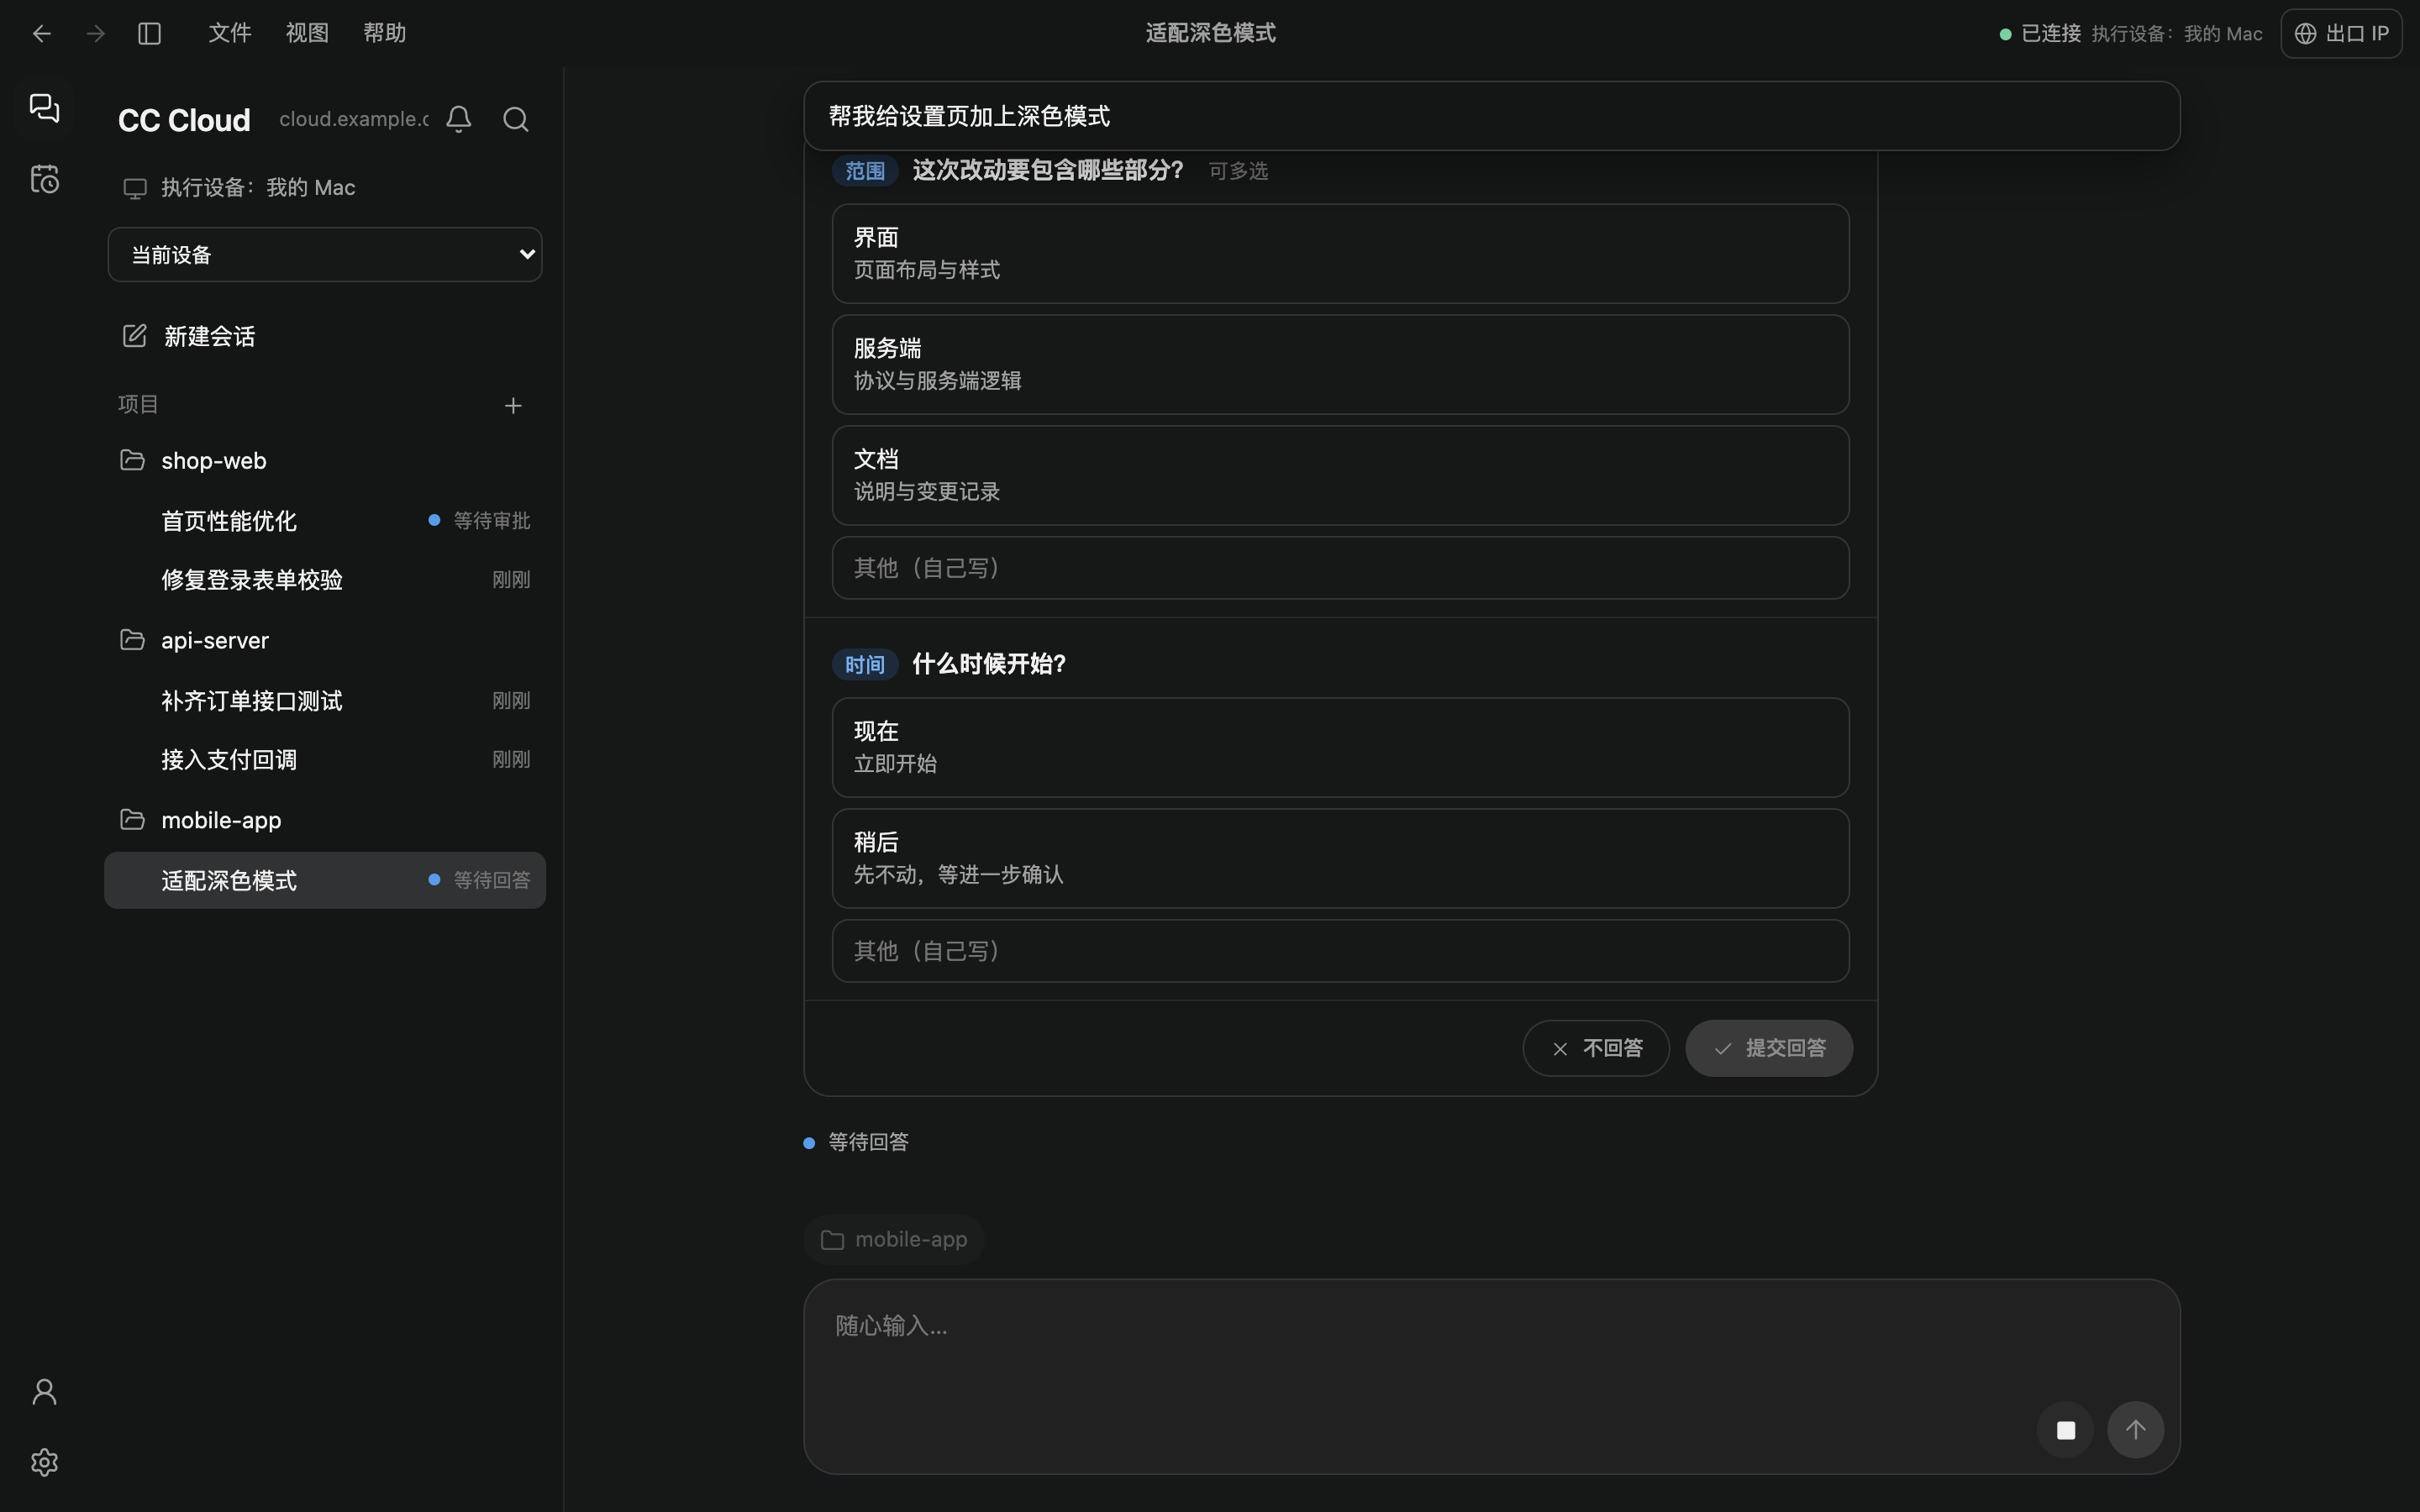Click the 已连接 status indicator
2420x1512 pixels.
[x=2040, y=34]
